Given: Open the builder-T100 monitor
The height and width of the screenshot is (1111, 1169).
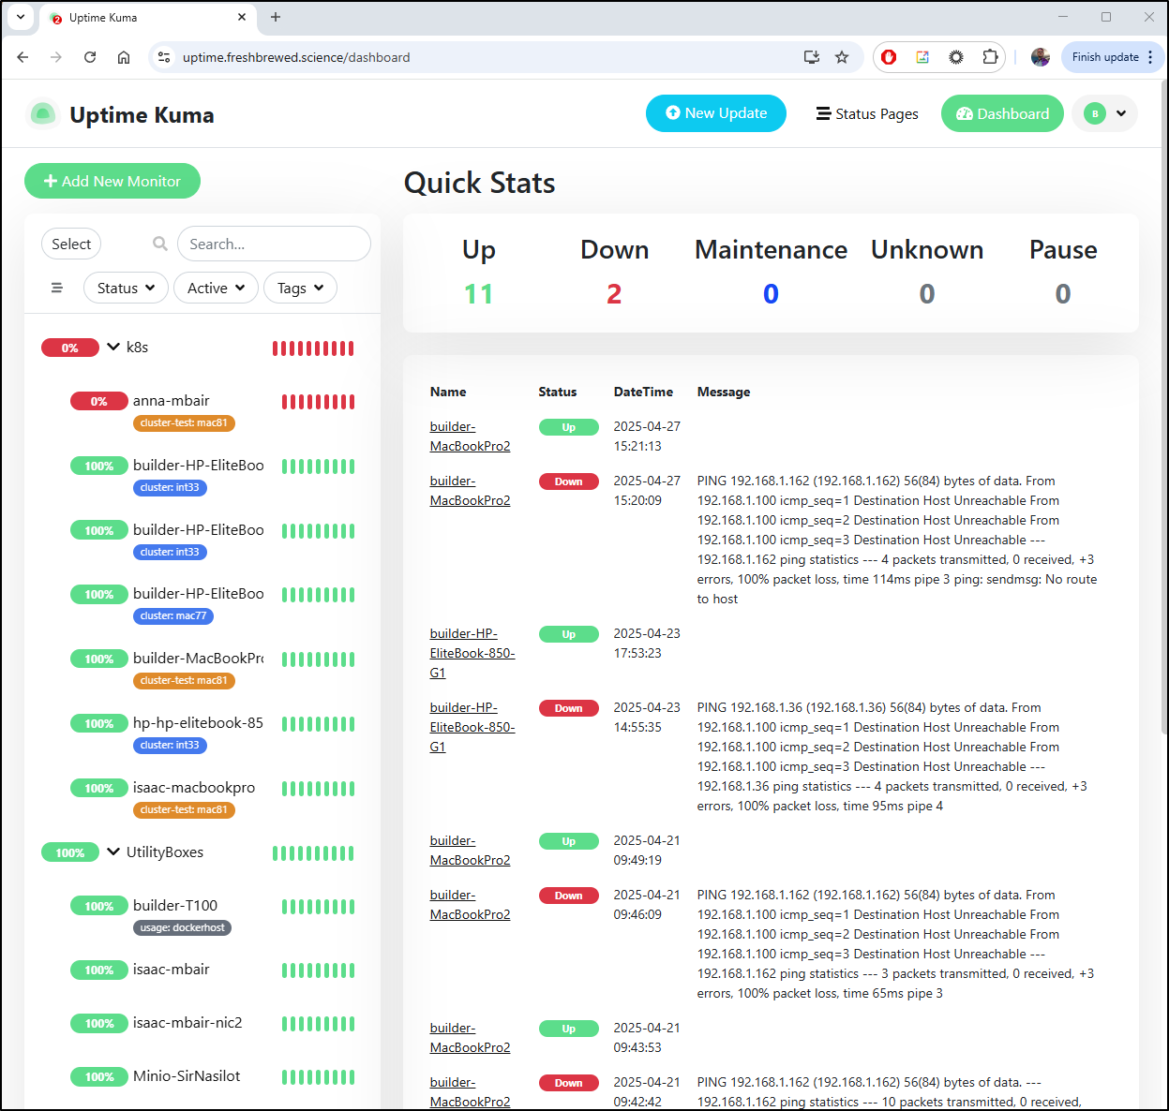Looking at the screenshot, I should (x=175, y=905).
